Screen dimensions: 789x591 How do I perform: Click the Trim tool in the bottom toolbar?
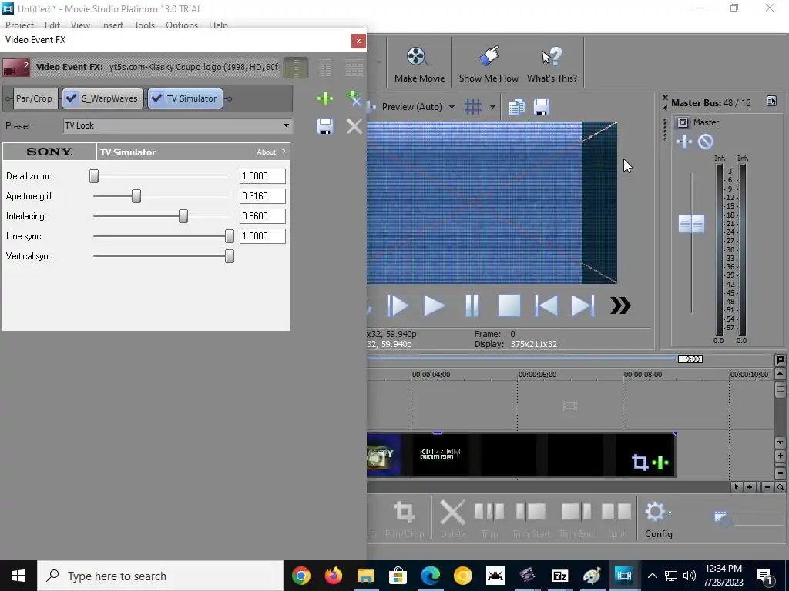489,519
